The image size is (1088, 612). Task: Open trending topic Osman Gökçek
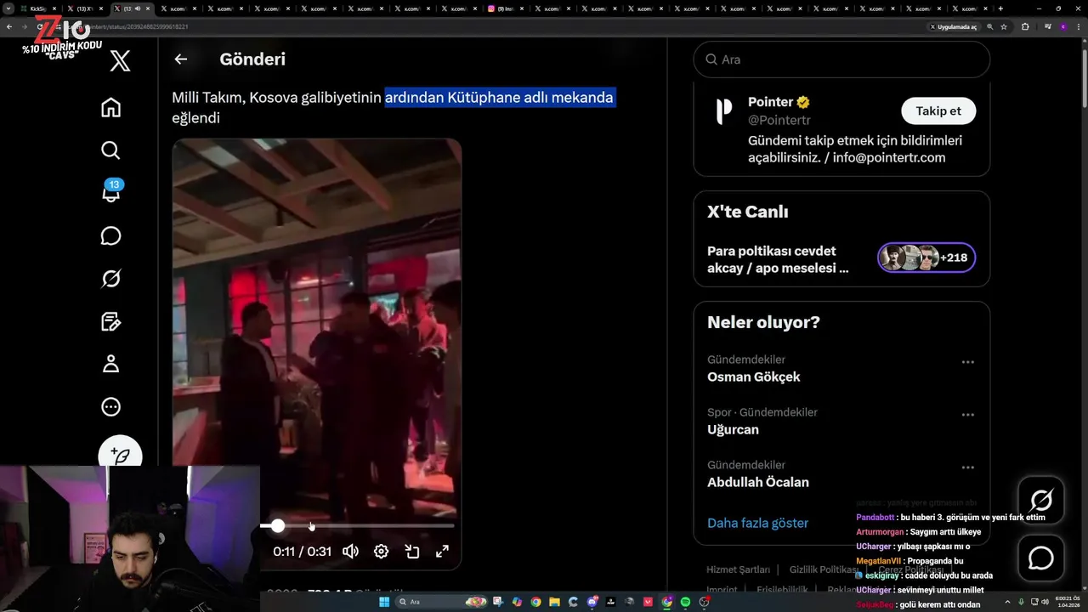click(754, 377)
